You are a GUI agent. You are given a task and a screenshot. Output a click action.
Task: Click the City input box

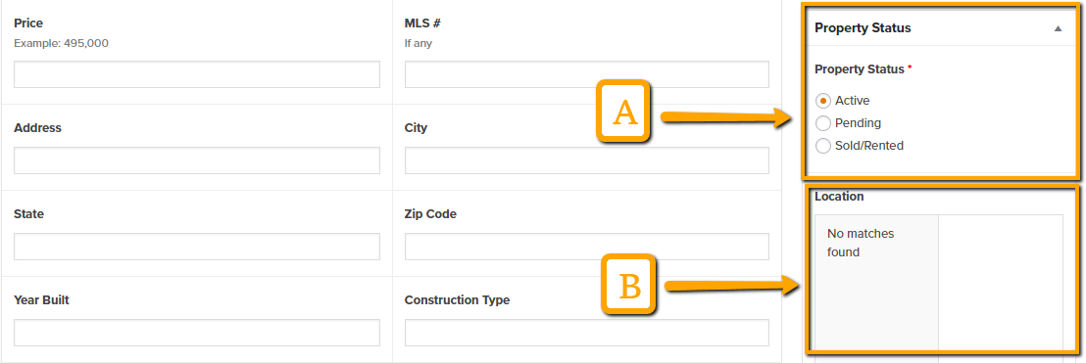tap(587, 160)
